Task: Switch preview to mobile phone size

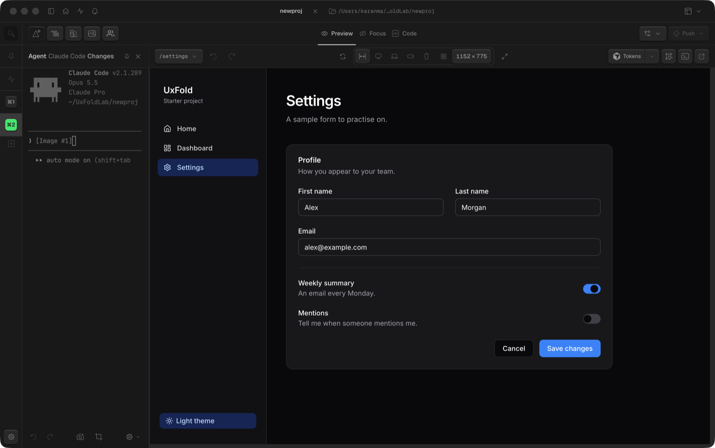Action: pos(427,56)
